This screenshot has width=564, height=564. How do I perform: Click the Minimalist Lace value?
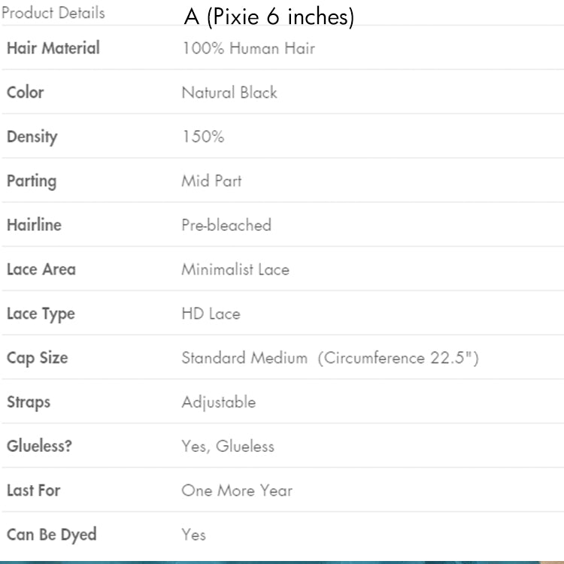click(235, 269)
